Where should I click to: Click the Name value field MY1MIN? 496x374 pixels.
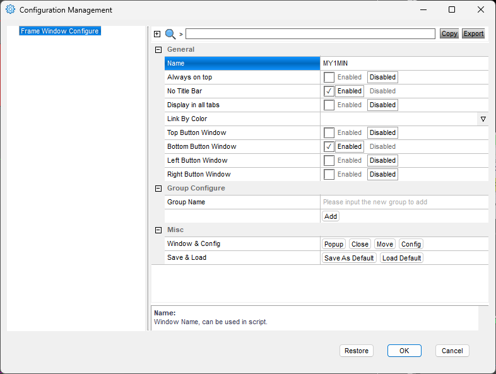(x=404, y=63)
